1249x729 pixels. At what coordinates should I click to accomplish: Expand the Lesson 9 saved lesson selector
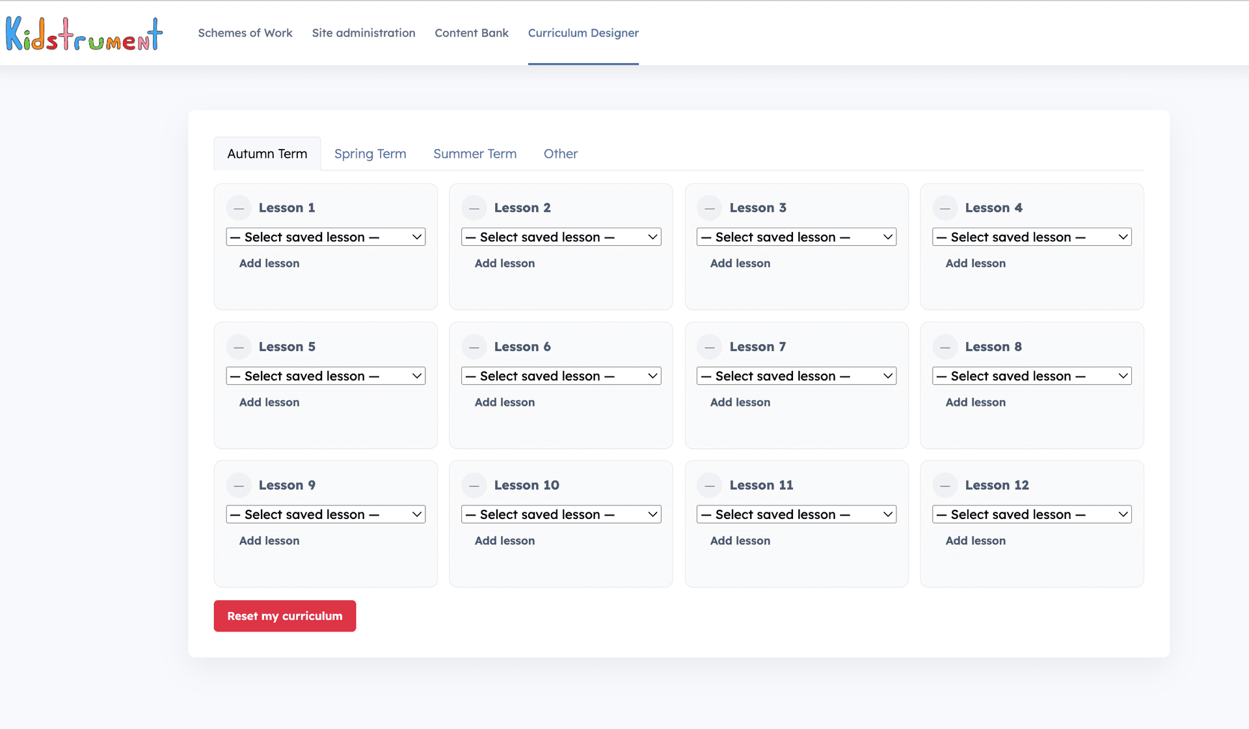(x=326, y=514)
